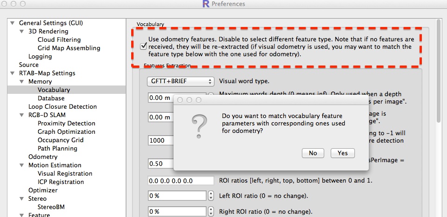This screenshot has width=447, height=217.
Task: Select Database in the settings tree
Action: (x=51, y=99)
